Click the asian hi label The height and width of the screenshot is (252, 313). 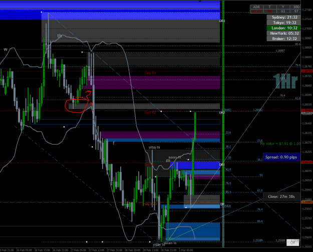(x=175, y=157)
